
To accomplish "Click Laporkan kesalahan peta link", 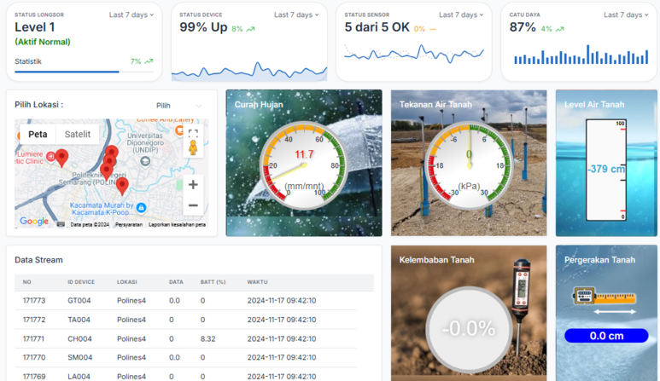I will click(177, 224).
